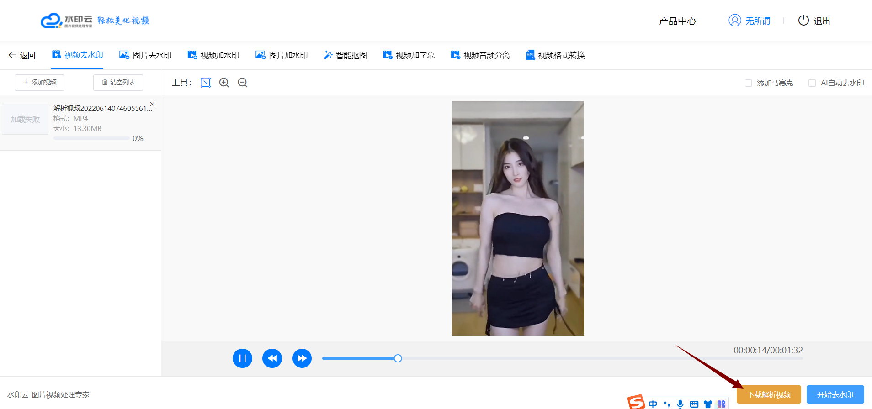Click the 加载失败 video thumbnail
The height and width of the screenshot is (409, 872).
coord(25,119)
